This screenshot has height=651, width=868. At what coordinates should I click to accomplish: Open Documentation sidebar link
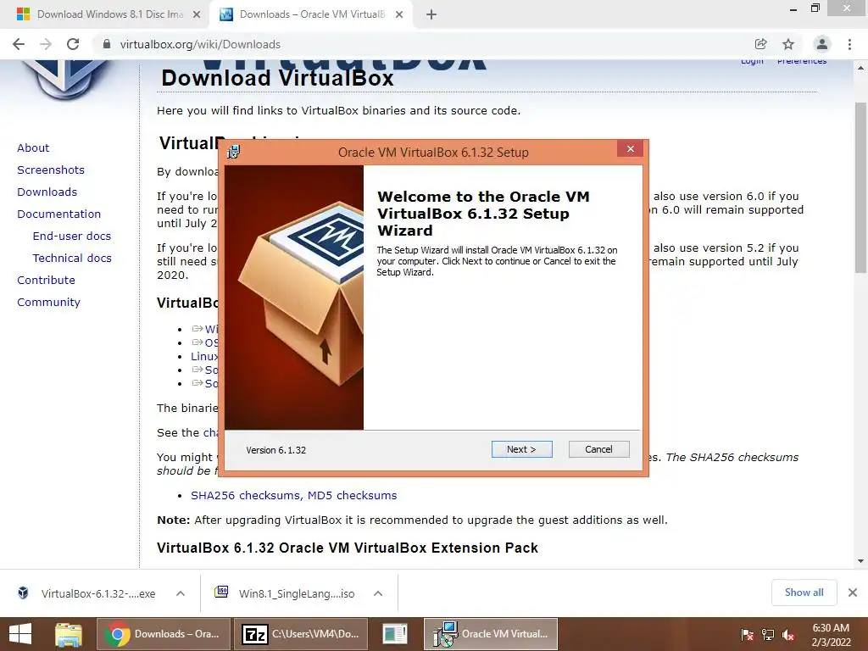tap(59, 214)
